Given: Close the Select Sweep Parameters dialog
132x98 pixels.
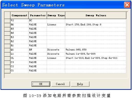Looking at the screenshot, I should [127, 5].
